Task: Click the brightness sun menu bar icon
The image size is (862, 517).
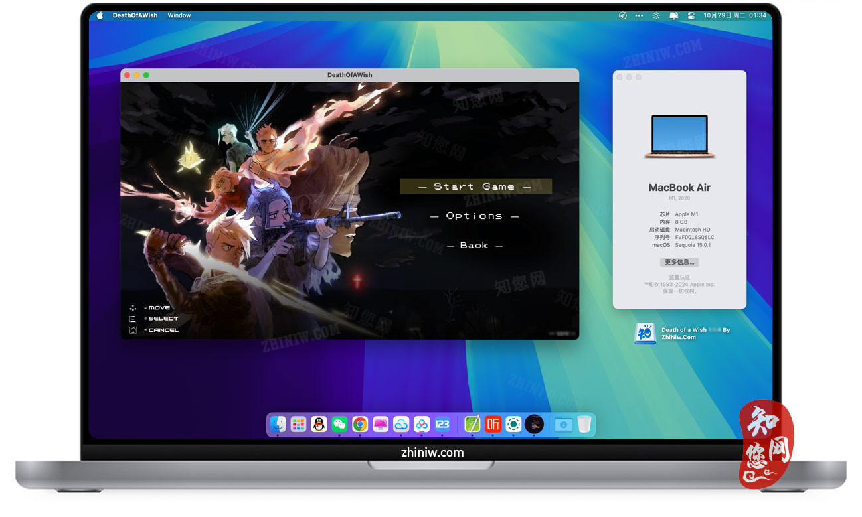Action: click(656, 15)
